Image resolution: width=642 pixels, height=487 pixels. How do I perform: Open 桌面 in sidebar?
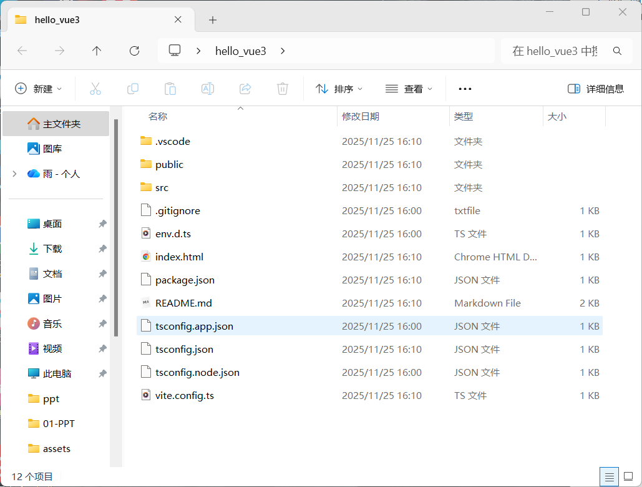(x=56, y=224)
